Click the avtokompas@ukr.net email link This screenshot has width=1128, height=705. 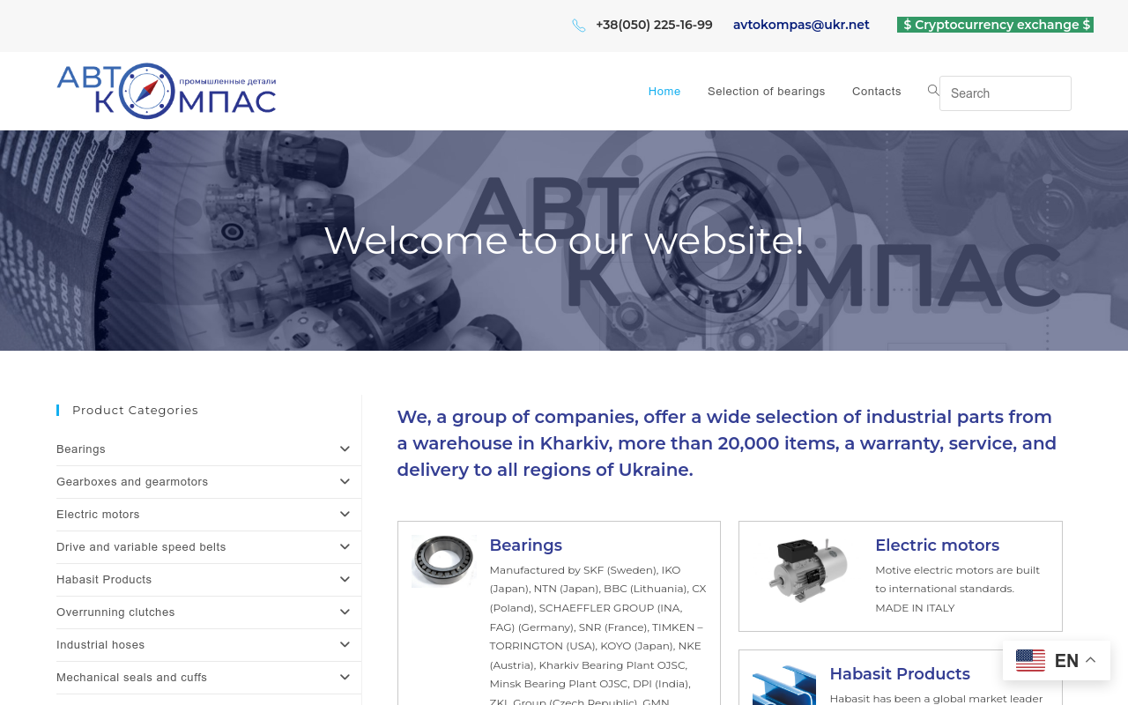point(801,25)
